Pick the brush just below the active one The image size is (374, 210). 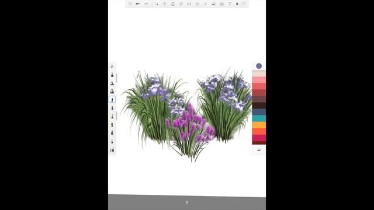click(112, 108)
